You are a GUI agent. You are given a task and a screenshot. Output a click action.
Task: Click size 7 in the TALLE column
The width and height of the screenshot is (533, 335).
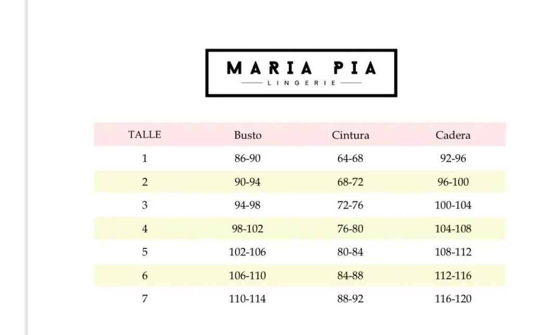coord(145,299)
